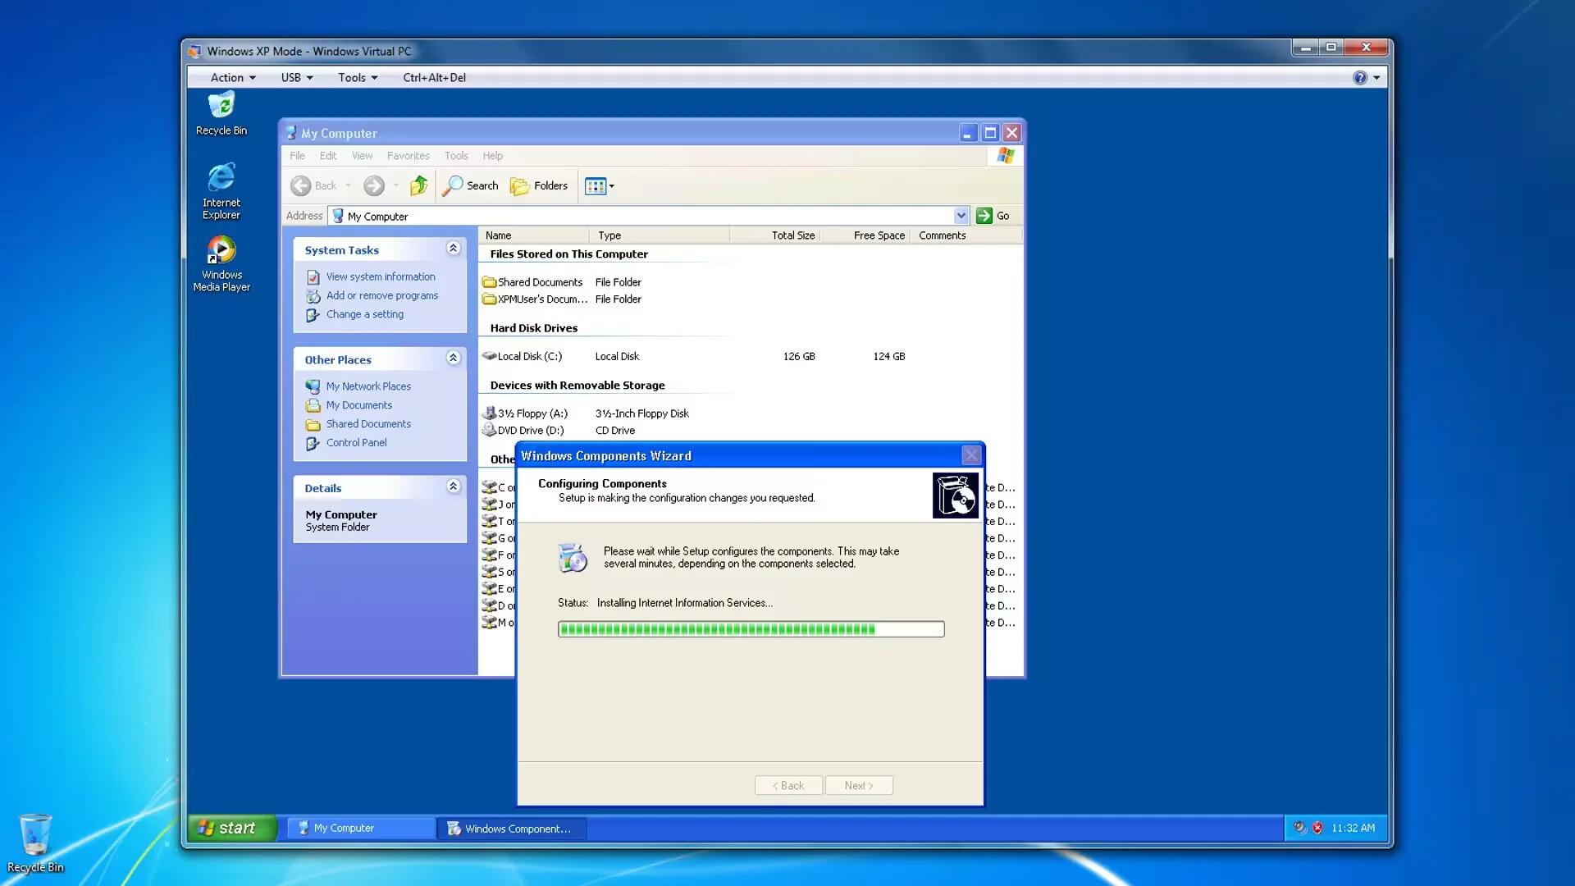Open Control Panel link
The height and width of the screenshot is (886, 1575).
click(x=356, y=443)
